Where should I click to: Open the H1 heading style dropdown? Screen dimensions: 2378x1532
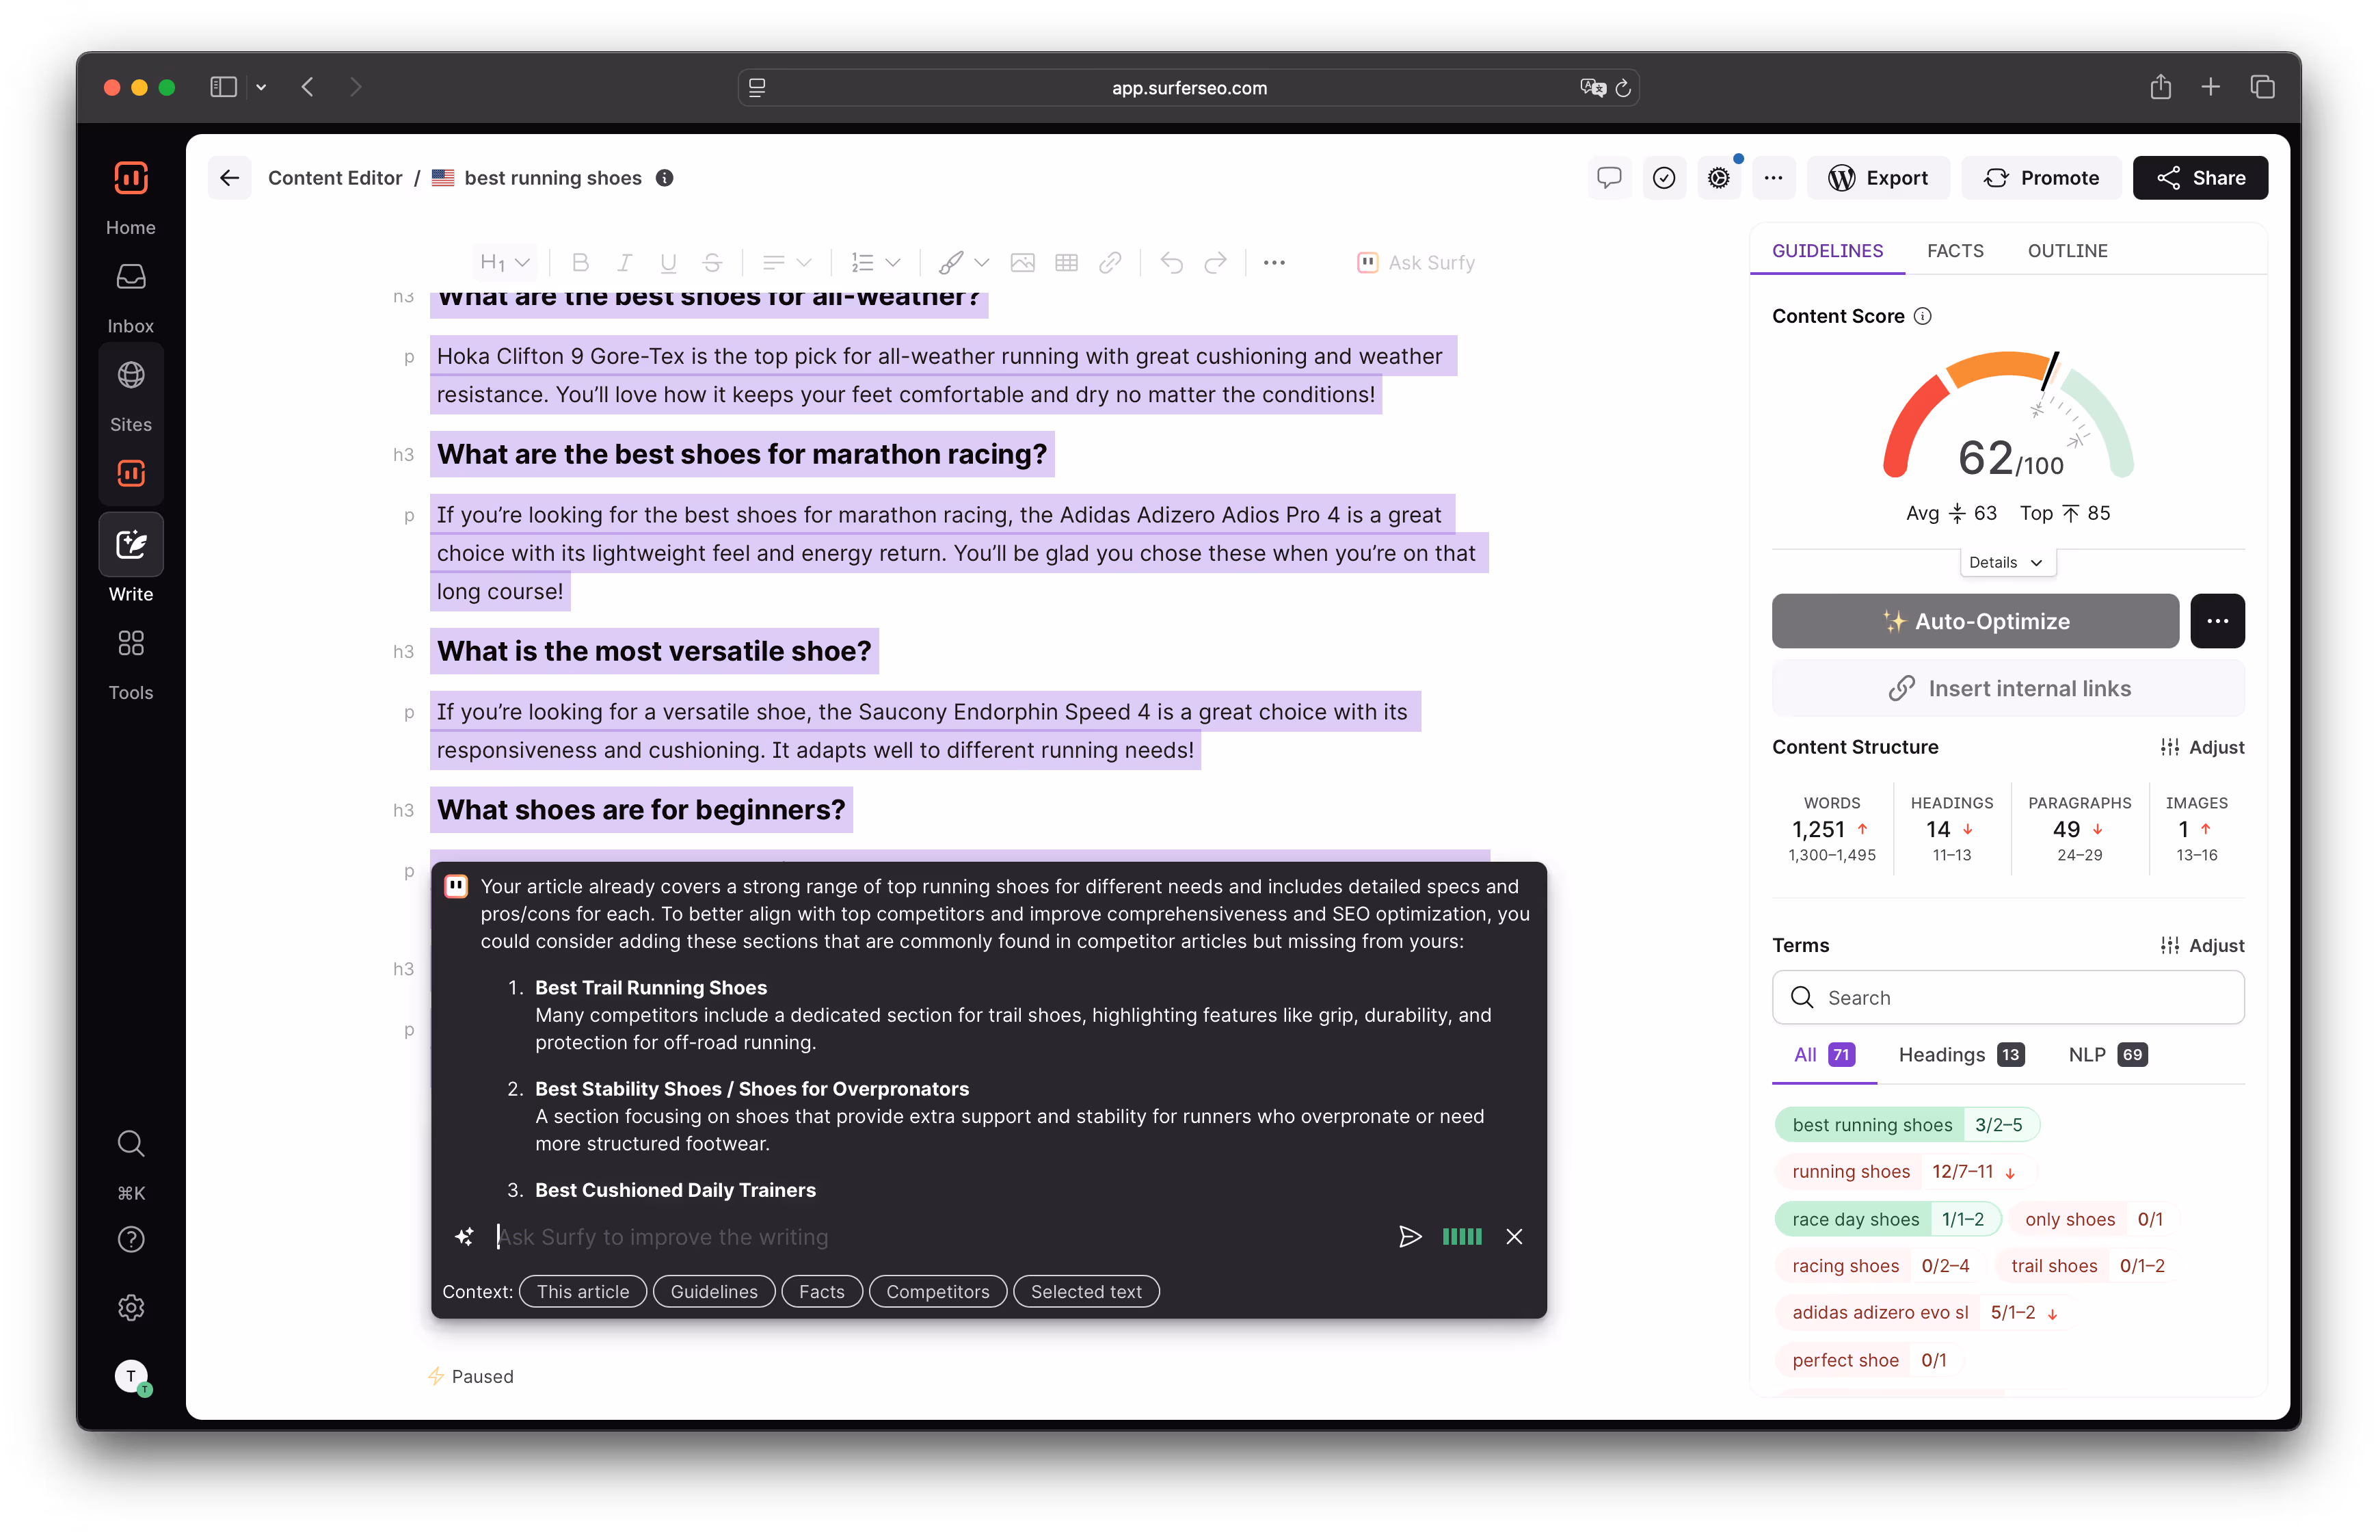pyautogui.click(x=504, y=263)
